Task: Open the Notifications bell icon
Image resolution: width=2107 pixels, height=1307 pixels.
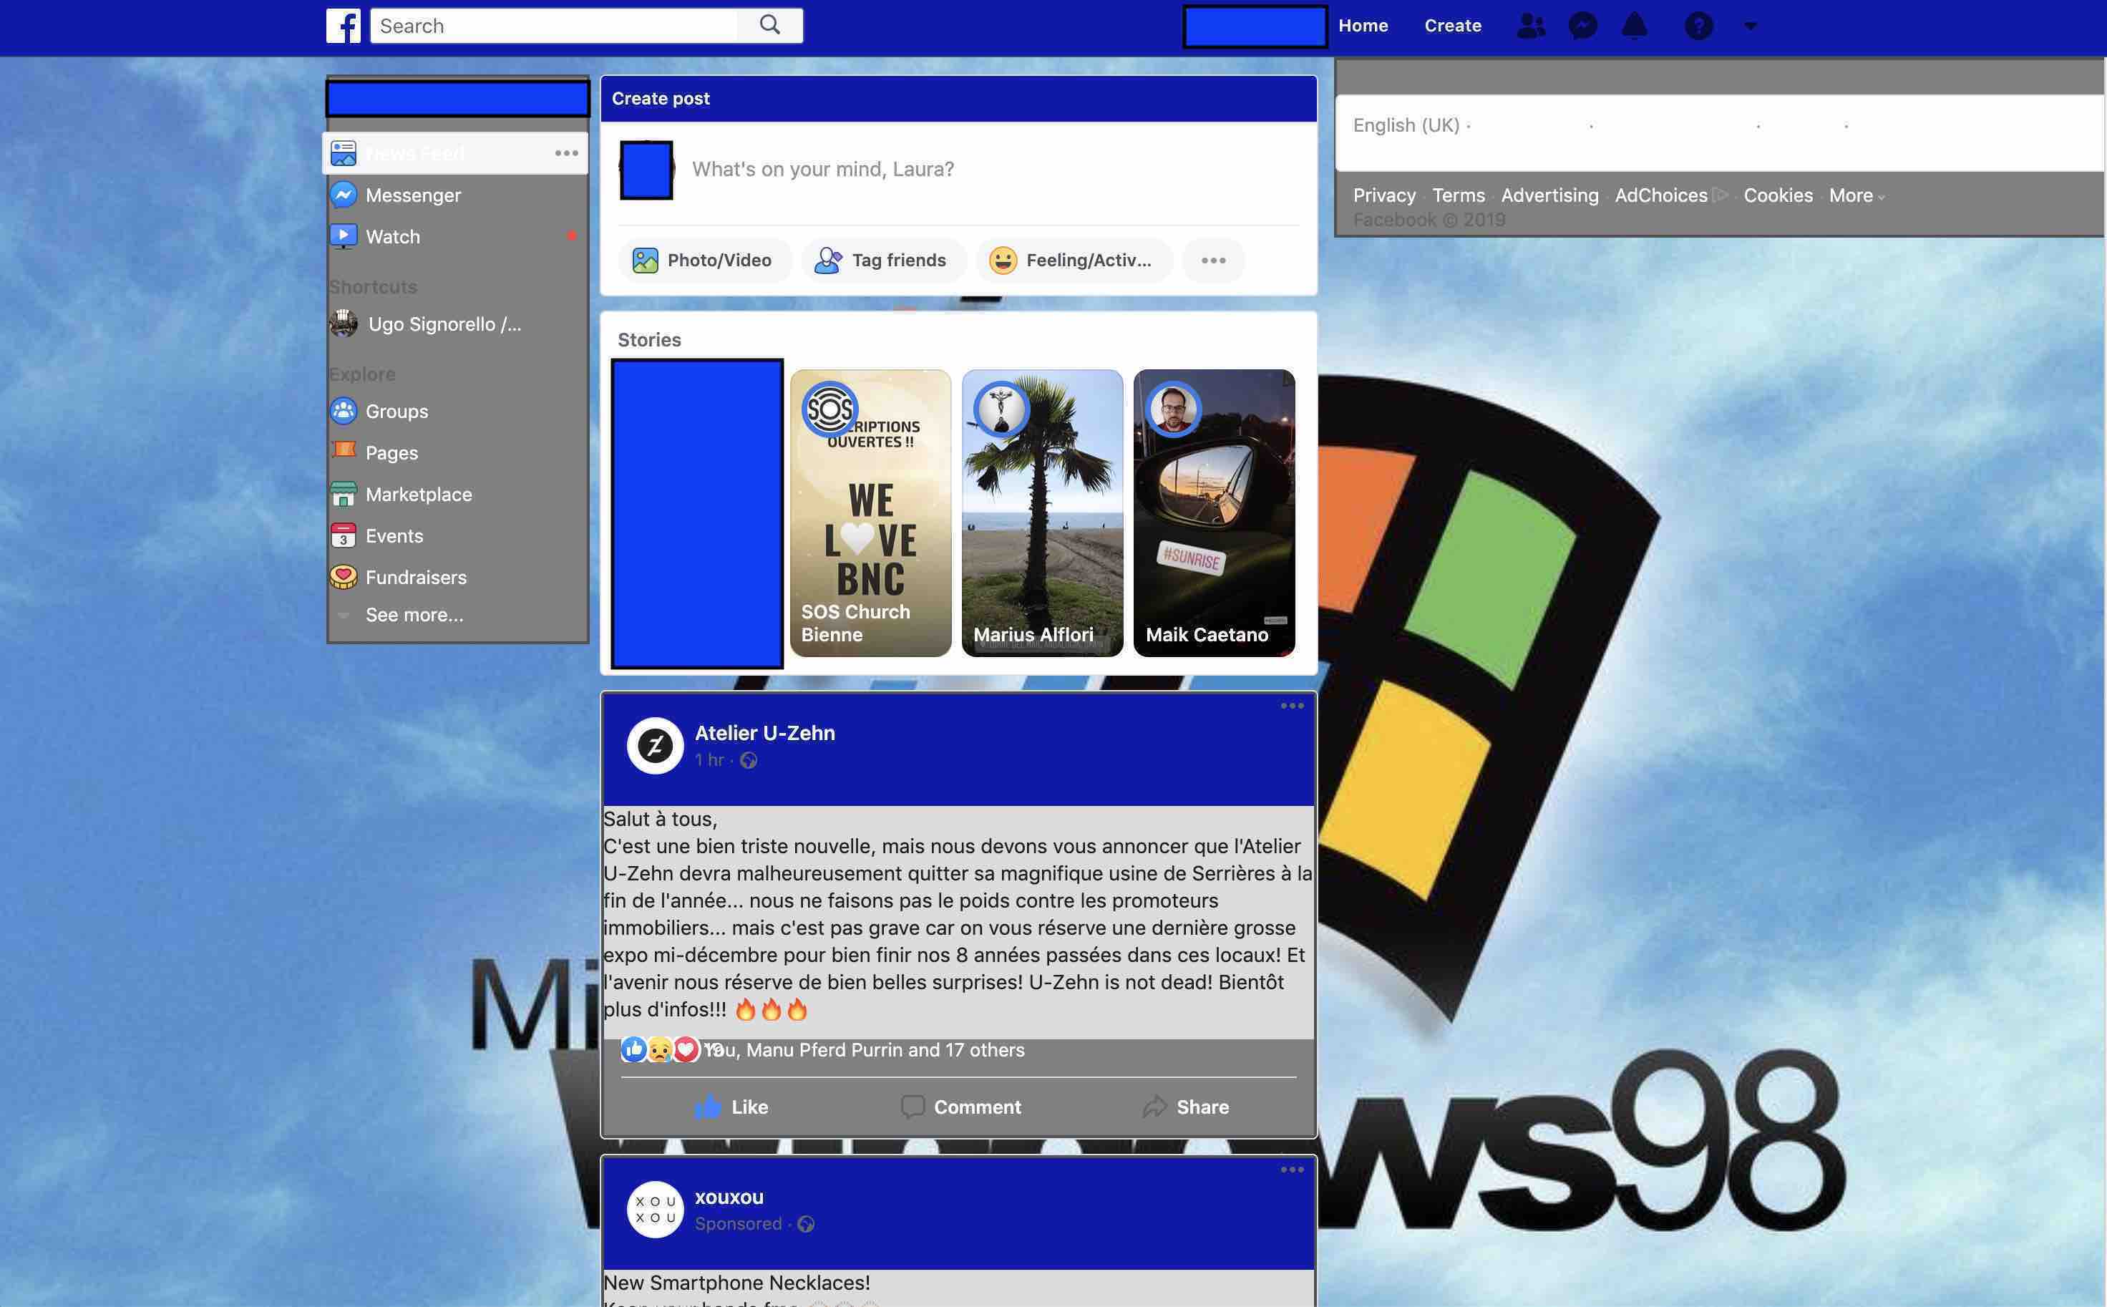Action: [1634, 26]
